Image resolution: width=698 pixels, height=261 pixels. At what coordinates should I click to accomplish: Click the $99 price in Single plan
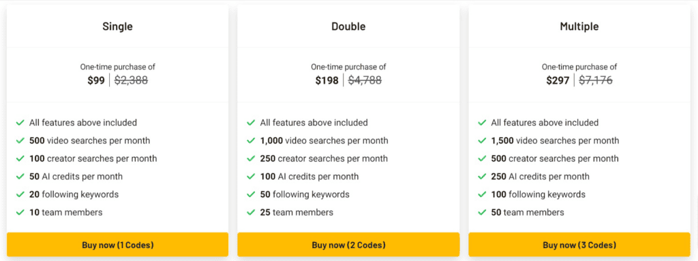[x=96, y=80]
